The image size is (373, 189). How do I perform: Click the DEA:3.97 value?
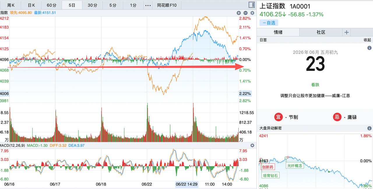[77, 145]
